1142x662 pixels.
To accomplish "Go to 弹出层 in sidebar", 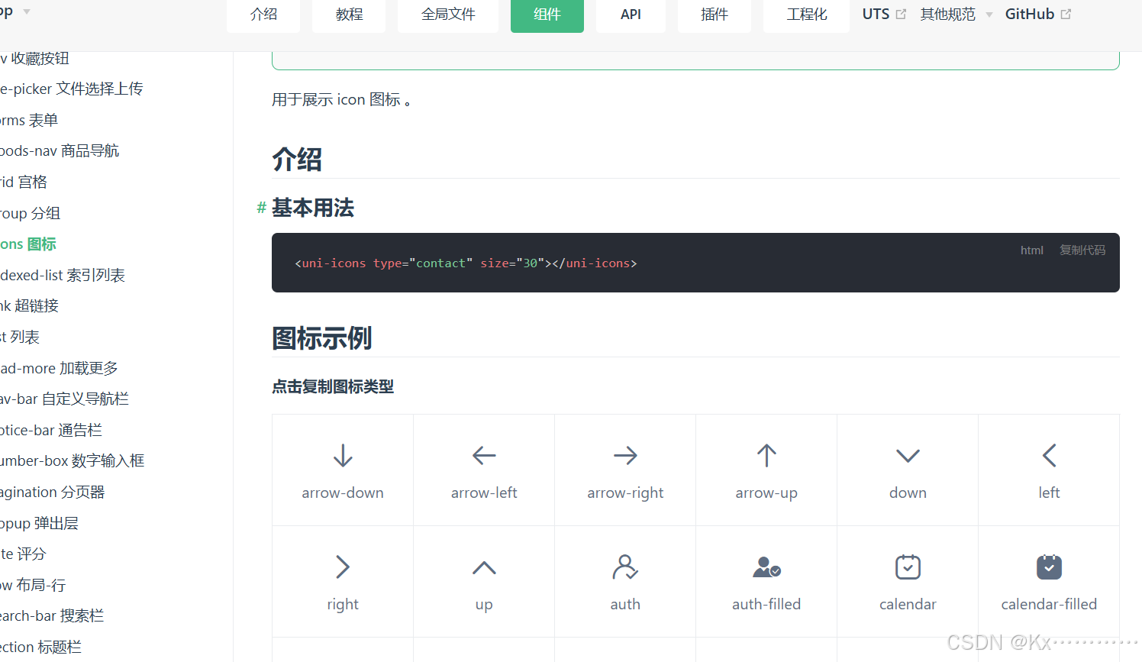I will pos(40,523).
